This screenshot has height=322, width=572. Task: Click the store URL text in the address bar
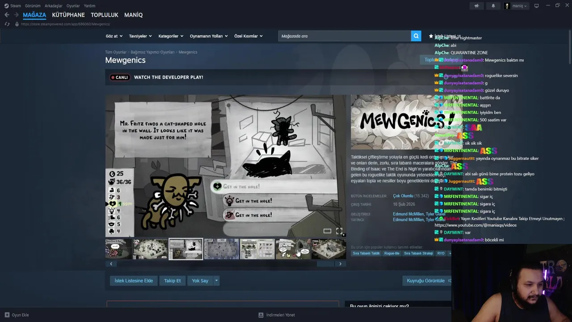[x=65, y=24]
